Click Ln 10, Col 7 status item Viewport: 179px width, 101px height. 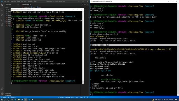pyautogui.click(x=61, y=97)
